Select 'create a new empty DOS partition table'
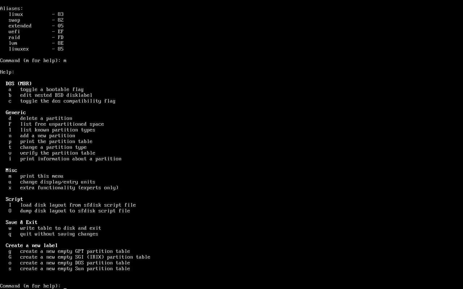This screenshot has width=463, height=289. click(69, 263)
